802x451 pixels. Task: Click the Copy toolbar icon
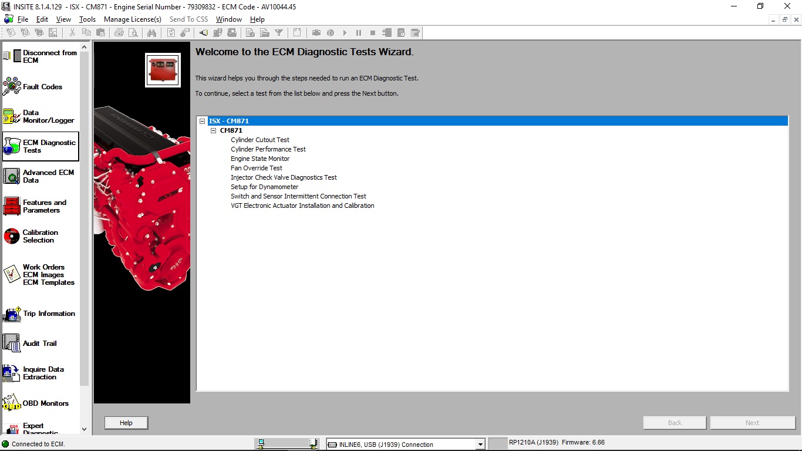click(x=86, y=33)
